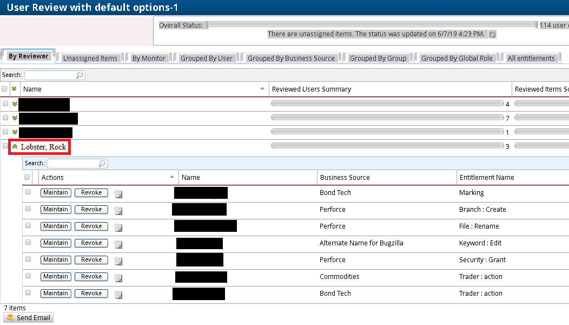Open the Grouped By Business Source tab
Viewport: 569px width, 325px height.
click(291, 58)
